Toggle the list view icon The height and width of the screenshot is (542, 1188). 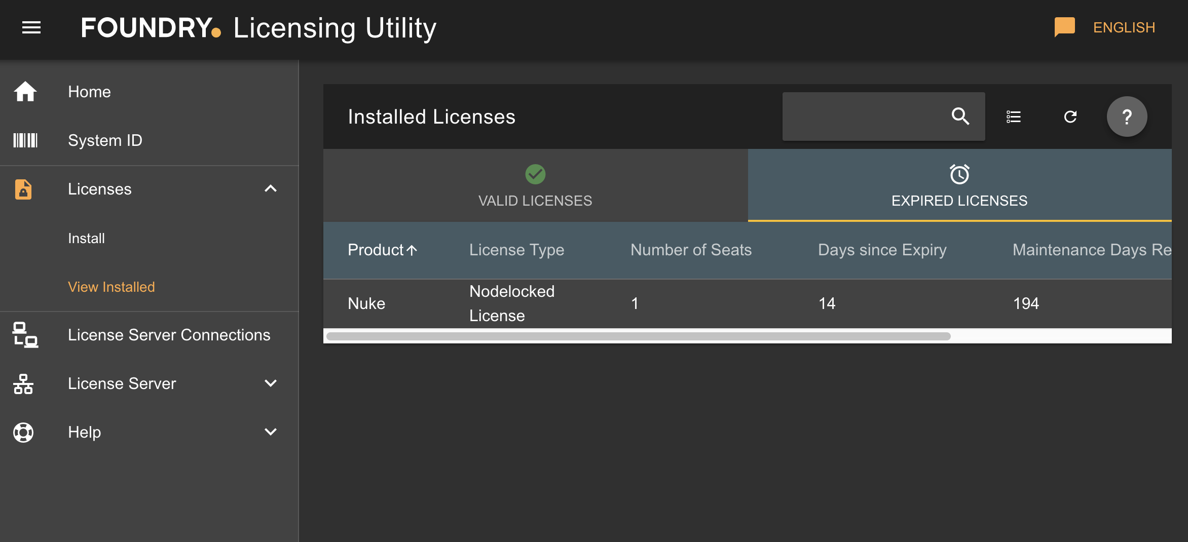pyautogui.click(x=1014, y=117)
